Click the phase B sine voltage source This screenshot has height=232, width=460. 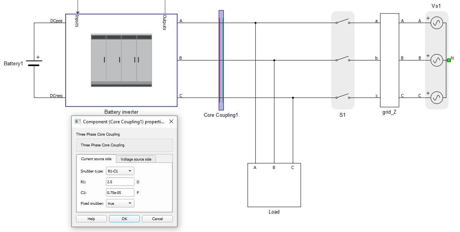point(436,60)
